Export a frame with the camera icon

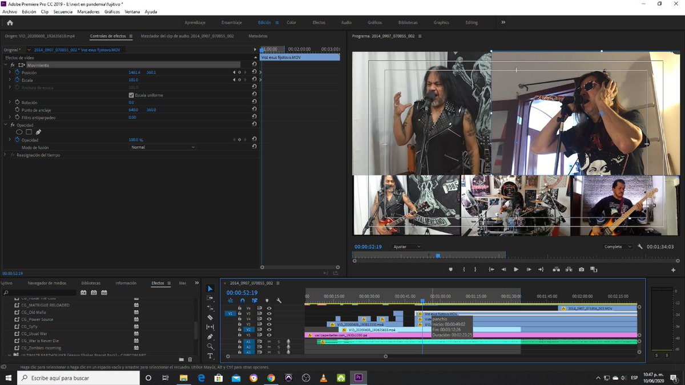[581, 269]
